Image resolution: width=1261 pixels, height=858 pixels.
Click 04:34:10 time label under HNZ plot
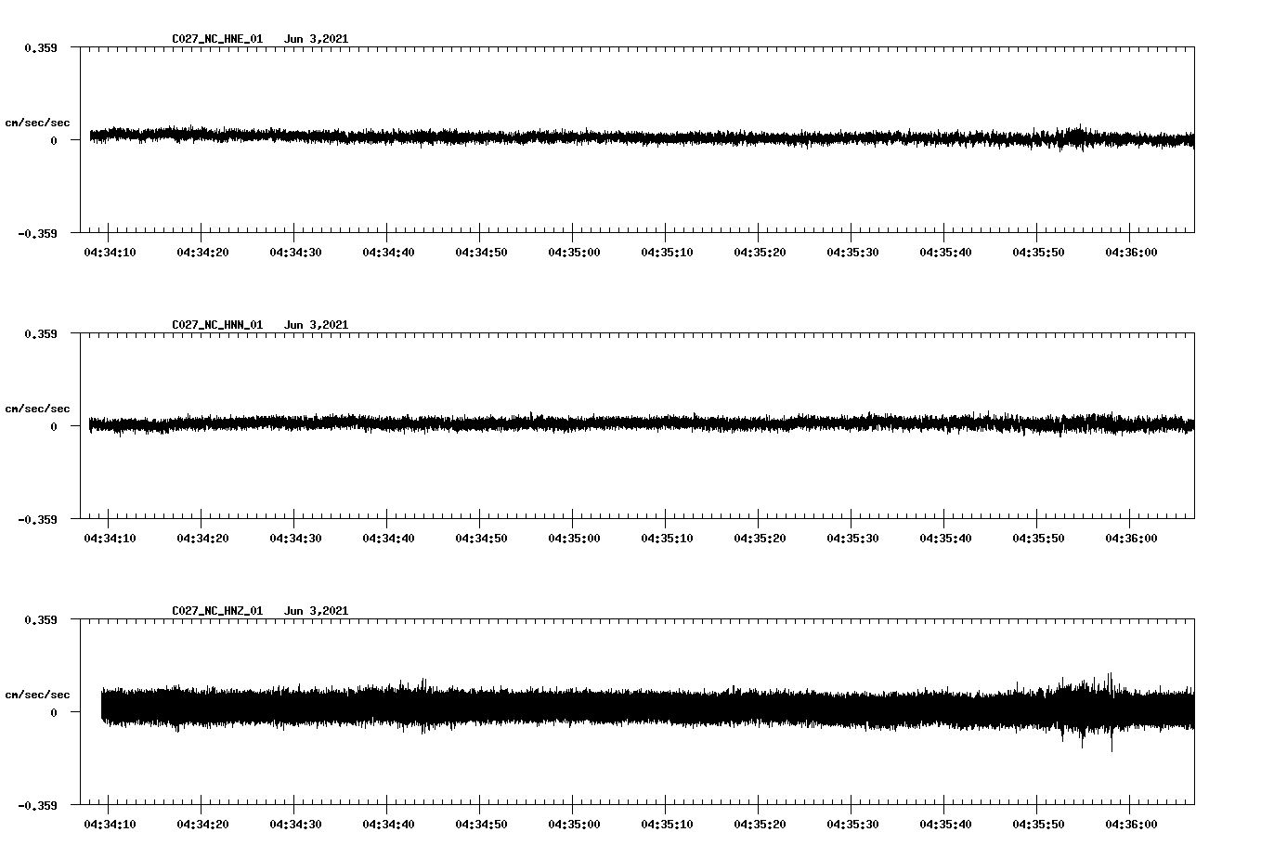point(110,825)
